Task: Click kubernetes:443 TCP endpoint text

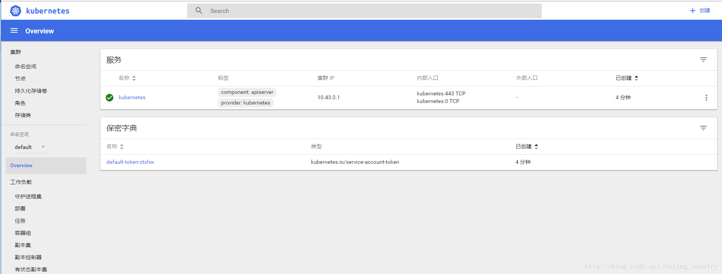Action: coord(441,93)
